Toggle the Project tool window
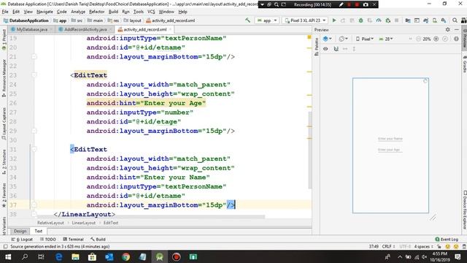Screen dimensions: 467x263 [4, 39]
